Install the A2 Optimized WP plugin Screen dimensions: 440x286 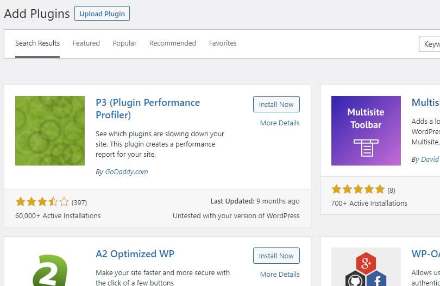[x=276, y=256]
